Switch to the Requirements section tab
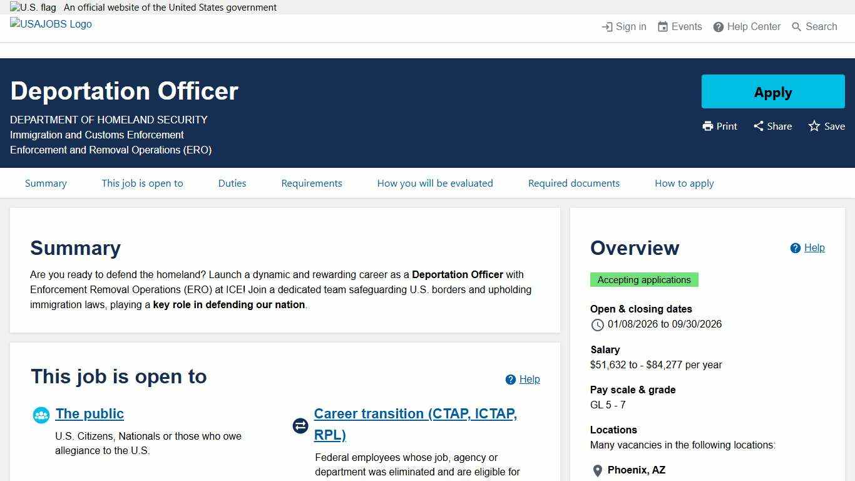 pos(311,183)
